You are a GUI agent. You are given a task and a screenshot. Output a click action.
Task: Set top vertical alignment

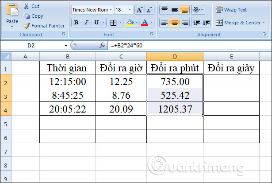click(165, 10)
